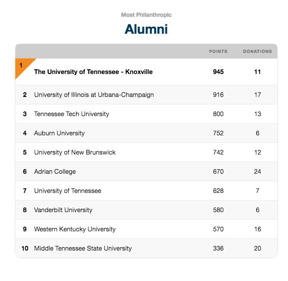288x281 pixels.
Task: Choose the Adrian College row
Action: [146, 171]
